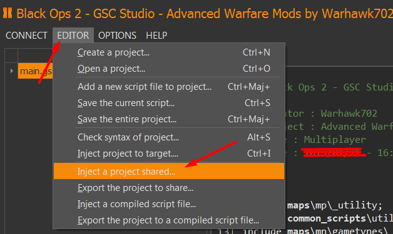Select the main.gsc file in project tree

coord(35,71)
